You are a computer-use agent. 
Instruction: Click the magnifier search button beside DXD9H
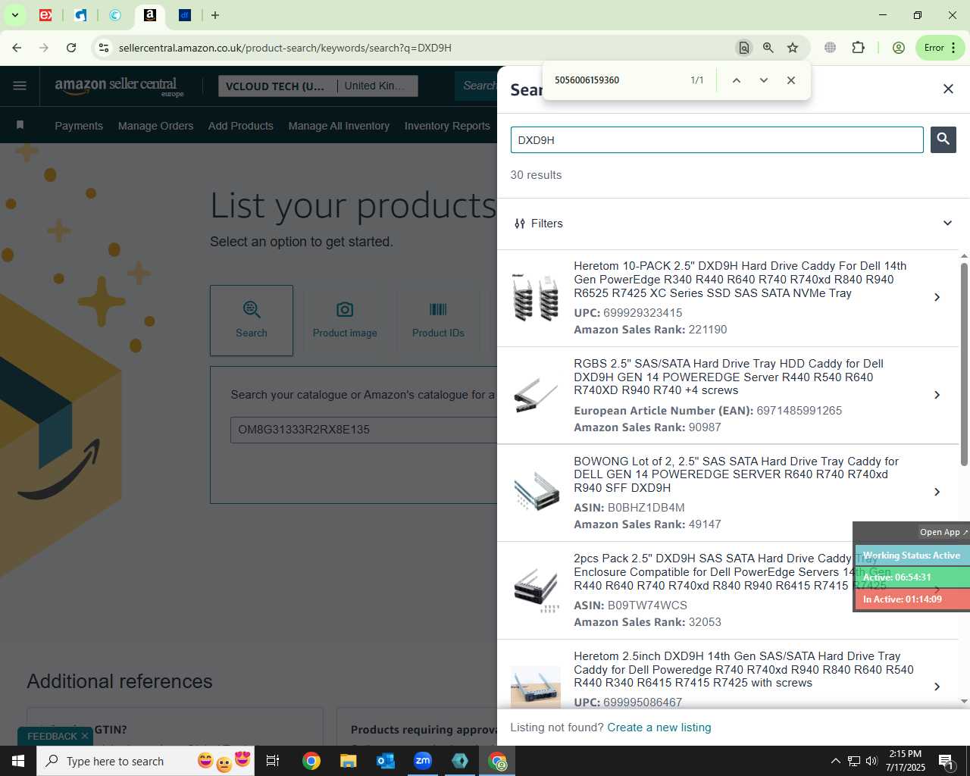943,139
